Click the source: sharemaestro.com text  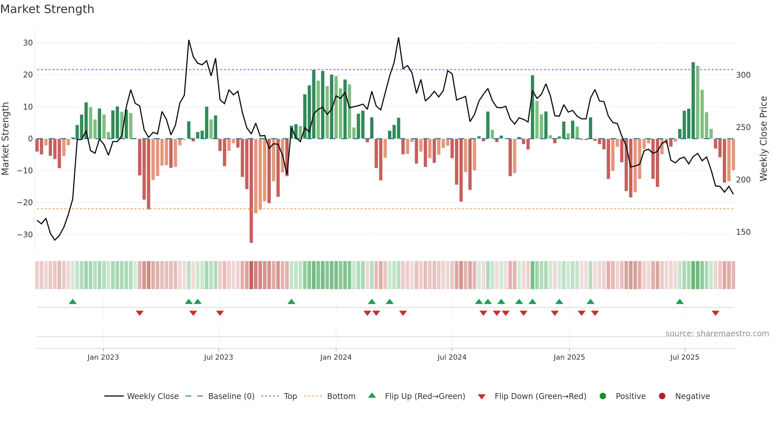[x=717, y=334]
